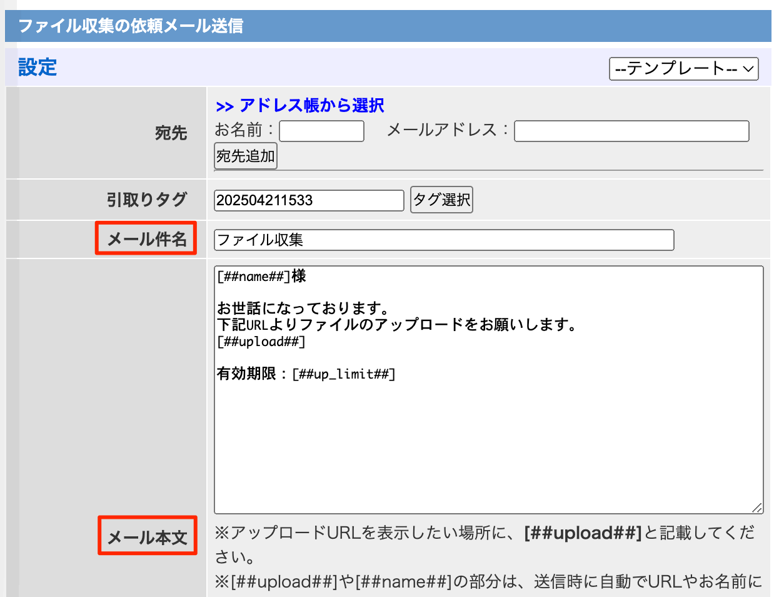Select the メール件名 field containing ファイル収集
The width and height of the screenshot is (779, 597).
[x=444, y=240]
